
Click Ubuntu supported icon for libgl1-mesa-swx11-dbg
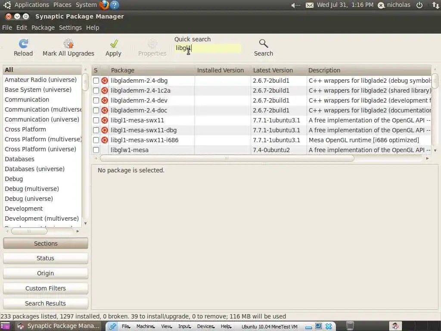[x=105, y=130]
